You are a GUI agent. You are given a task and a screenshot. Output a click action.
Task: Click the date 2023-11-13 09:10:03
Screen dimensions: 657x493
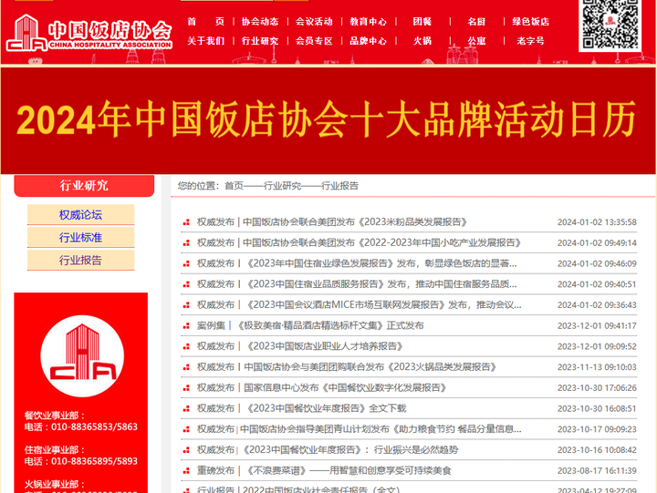tap(597, 367)
